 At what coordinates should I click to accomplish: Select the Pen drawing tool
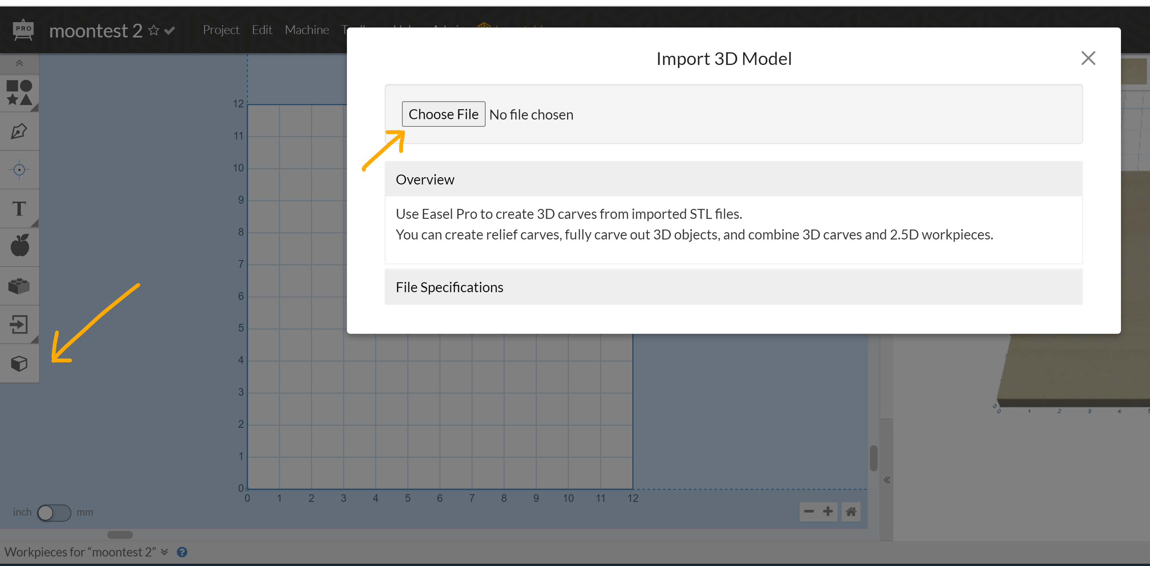[x=19, y=131]
